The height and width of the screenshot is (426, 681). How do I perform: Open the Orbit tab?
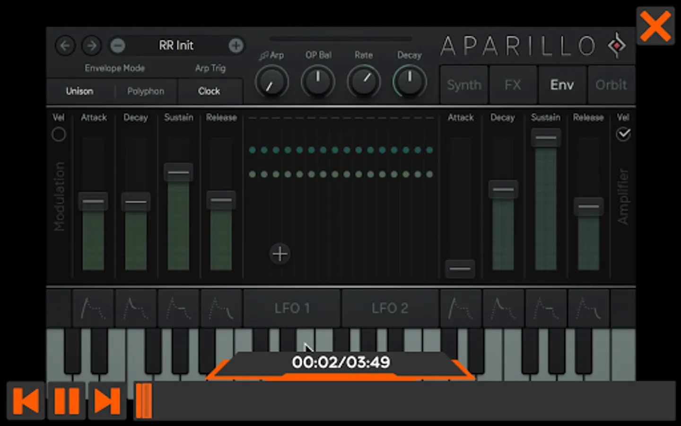tap(611, 85)
